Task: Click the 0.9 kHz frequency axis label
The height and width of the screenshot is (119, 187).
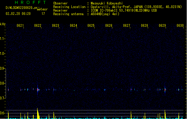Action: click(2, 68)
